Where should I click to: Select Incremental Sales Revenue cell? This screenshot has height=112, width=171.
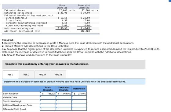click(x=79, y=94)
